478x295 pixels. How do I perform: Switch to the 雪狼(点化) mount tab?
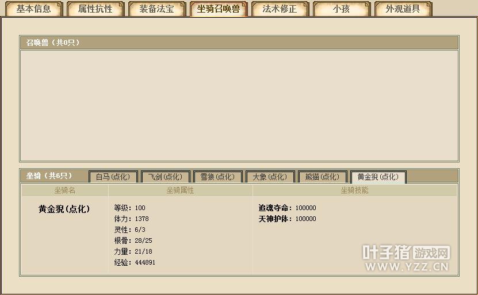[217, 177]
